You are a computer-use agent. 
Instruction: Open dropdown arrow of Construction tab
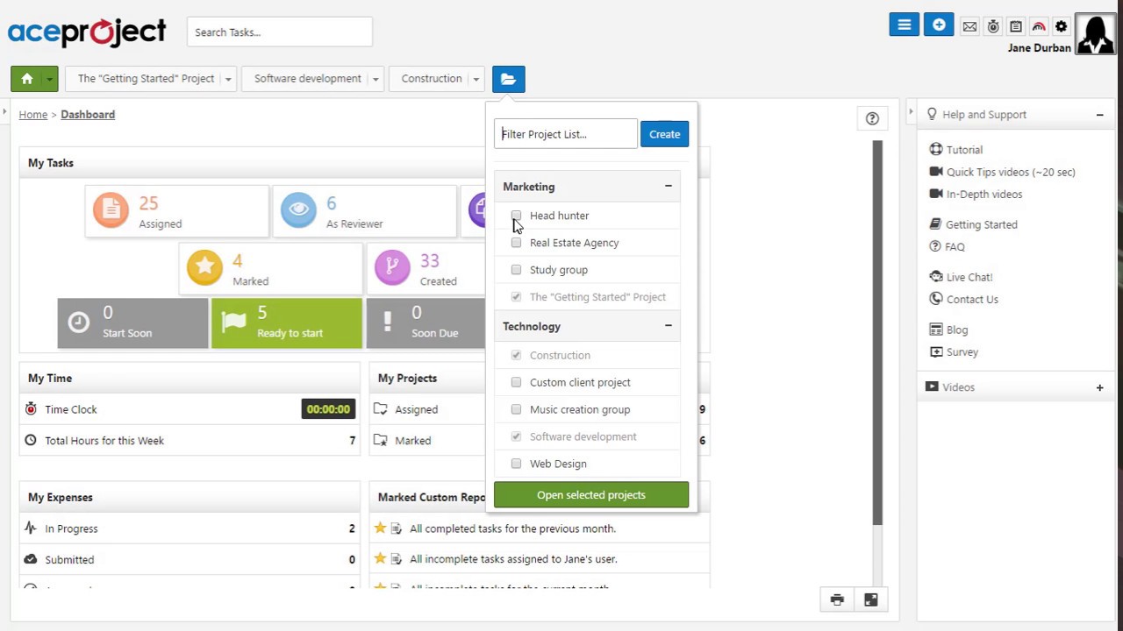[x=476, y=79]
